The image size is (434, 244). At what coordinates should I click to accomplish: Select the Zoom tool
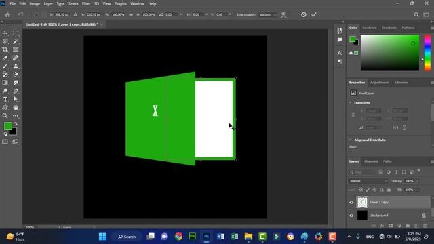[x=5, y=116]
